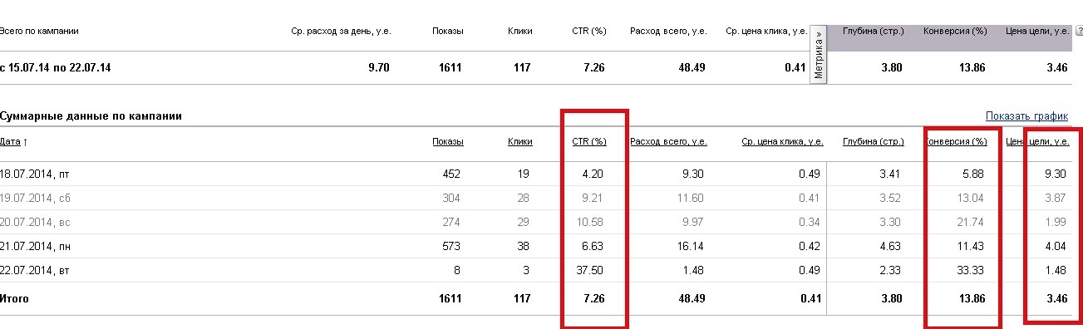Image resolution: width=1083 pixels, height=329 pixels.
Task: Click the Итого totals row label
Action: click(14, 298)
